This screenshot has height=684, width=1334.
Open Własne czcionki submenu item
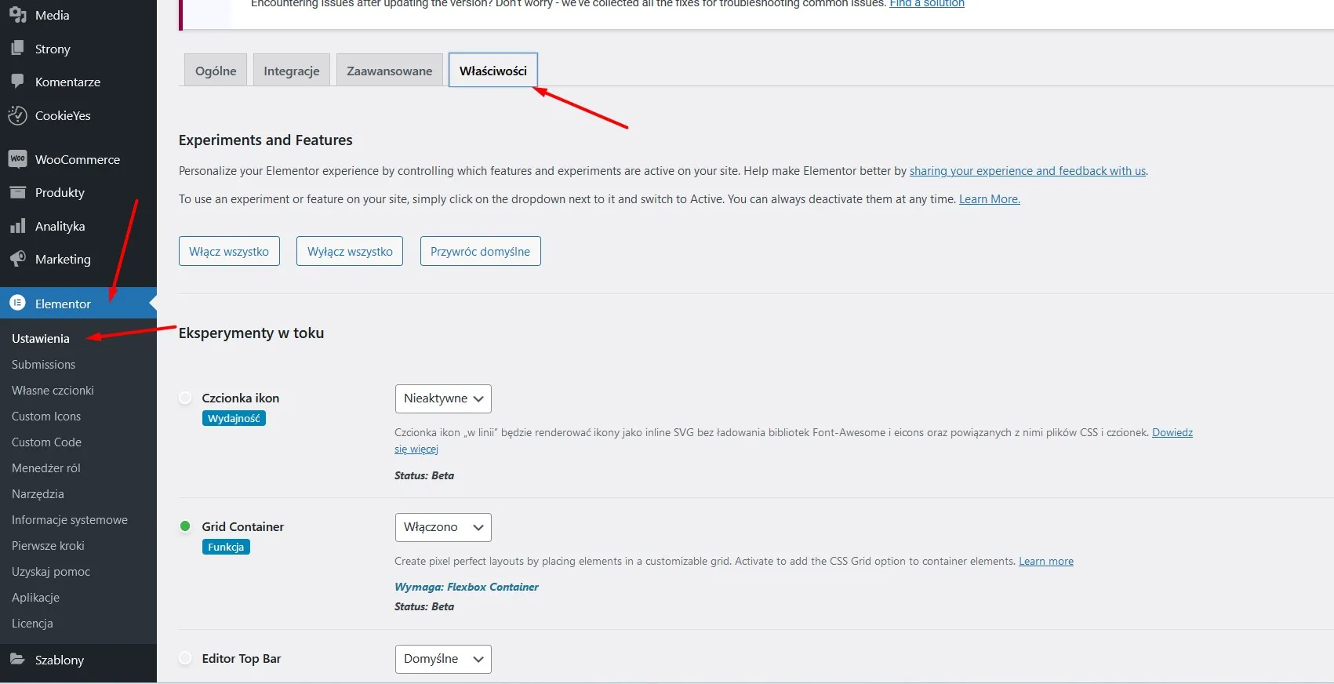coord(53,390)
